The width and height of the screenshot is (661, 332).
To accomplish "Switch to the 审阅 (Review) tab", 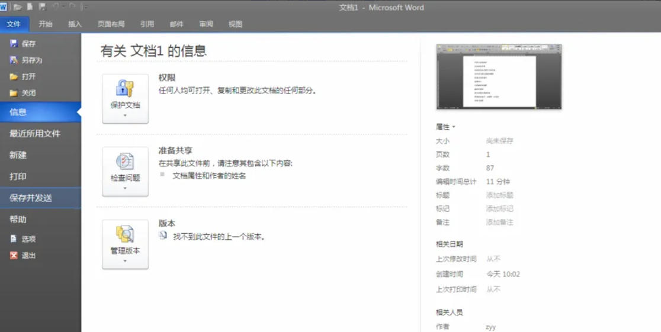I will (206, 24).
